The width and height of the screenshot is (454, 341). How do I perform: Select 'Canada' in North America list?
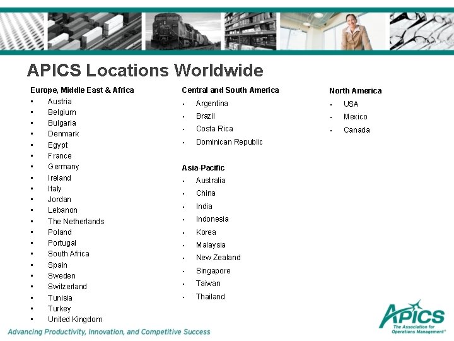click(x=357, y=130)
